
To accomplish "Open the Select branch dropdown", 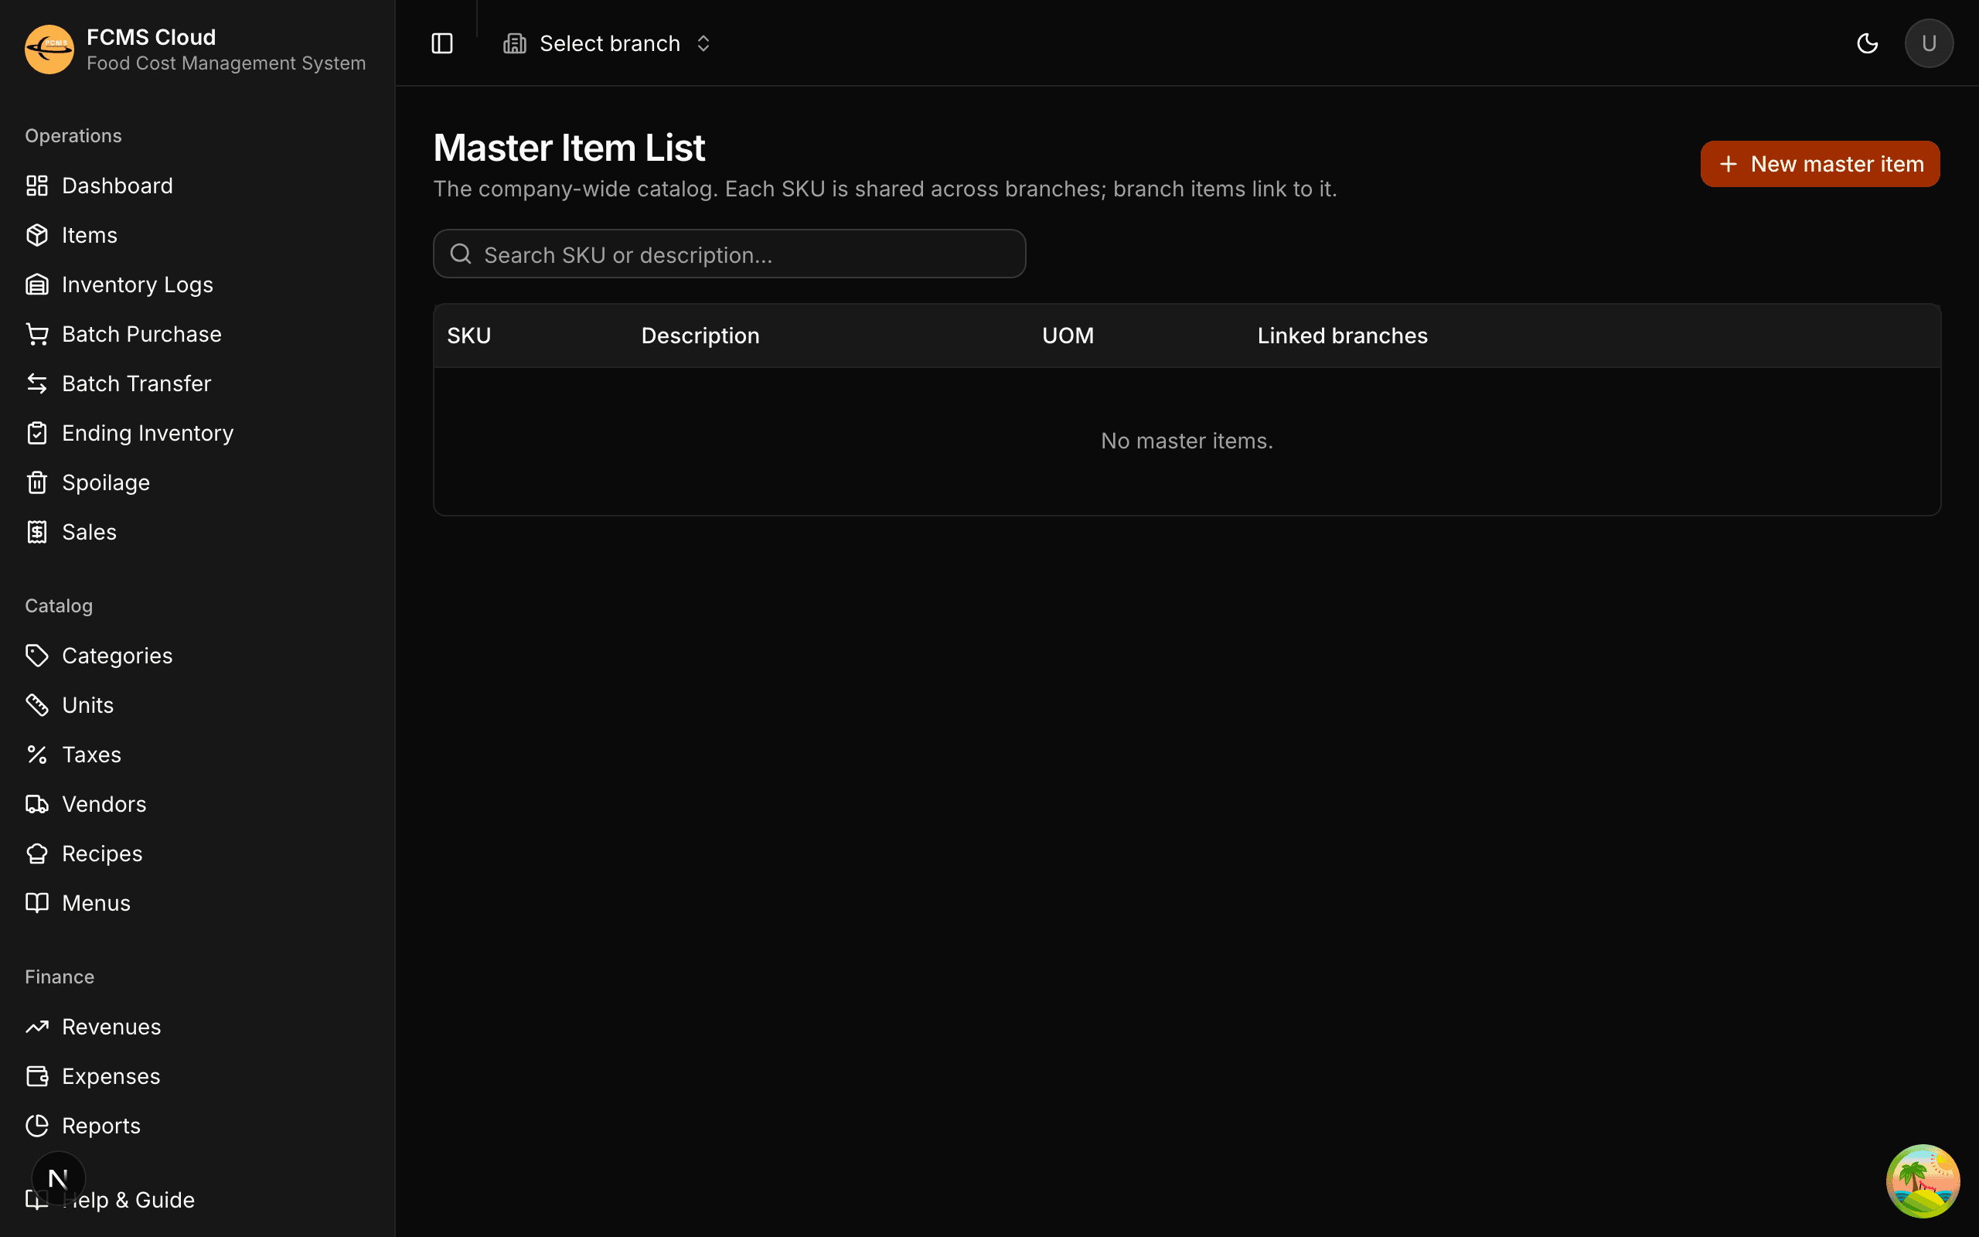I will (x=608, y=43).
